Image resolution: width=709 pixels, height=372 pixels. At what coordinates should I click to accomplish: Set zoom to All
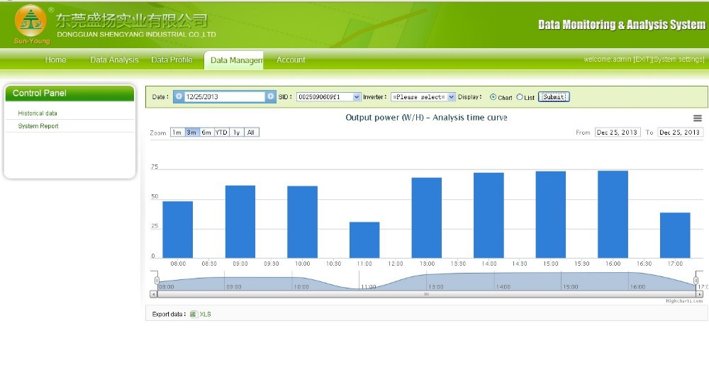click(x=252, y=133)
